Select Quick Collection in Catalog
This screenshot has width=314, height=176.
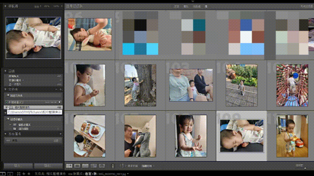[x=33, y=80]
